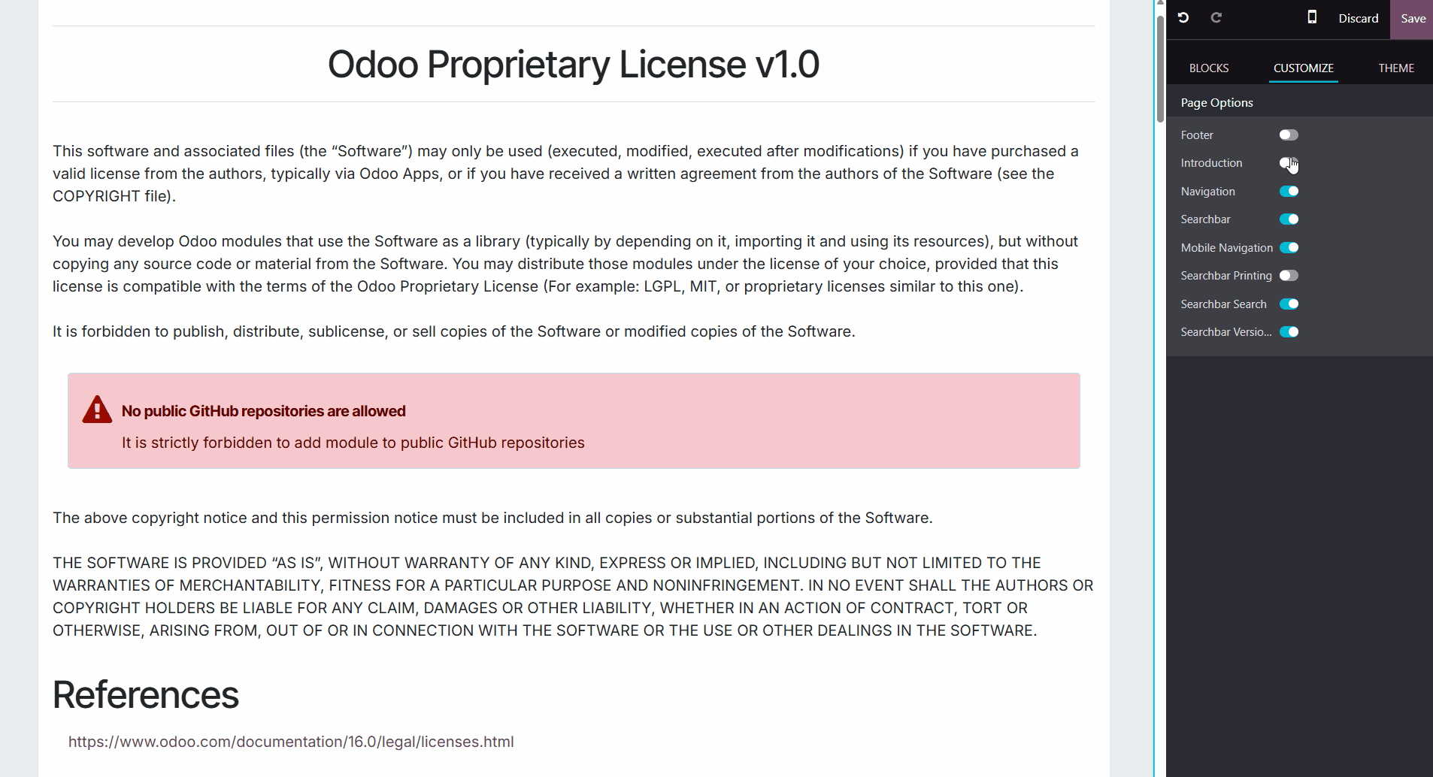
Task: Toggle the Introduction option
Action: pos(1289,163)
